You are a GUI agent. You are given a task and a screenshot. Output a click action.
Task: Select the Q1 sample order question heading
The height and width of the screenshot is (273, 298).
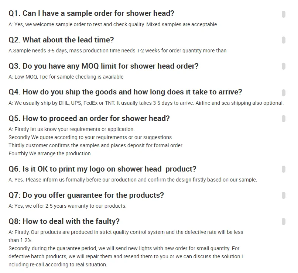tap(91, 14)
